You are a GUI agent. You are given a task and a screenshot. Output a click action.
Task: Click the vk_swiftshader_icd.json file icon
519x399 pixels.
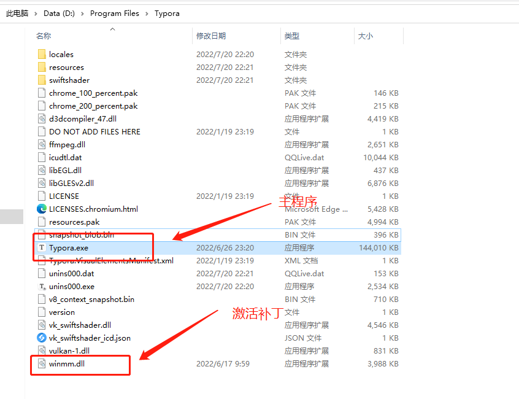[42, 338]
